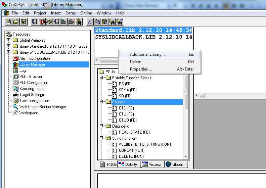Expand the library Standard.lib resource folder
Viewport: 266px width, 188px height.
8,46
